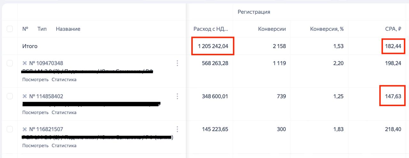This screenshot has width=409, height=158.
Task: Open "Посмотреть" link under campaign 109470348
Action: pyautogui.click(x=35, y=79)
